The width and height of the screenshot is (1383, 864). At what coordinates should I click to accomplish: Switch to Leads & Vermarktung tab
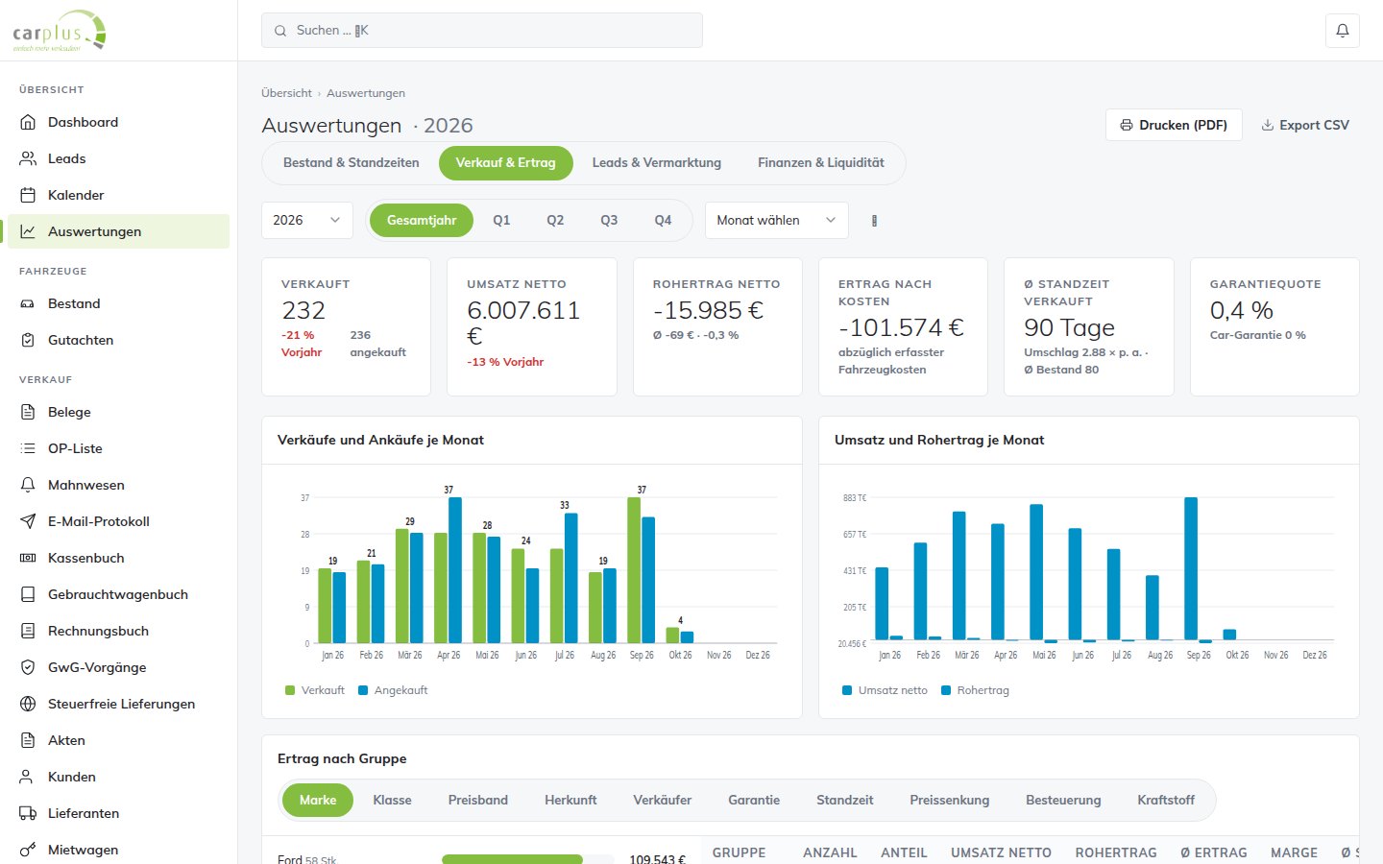[657, 162]
